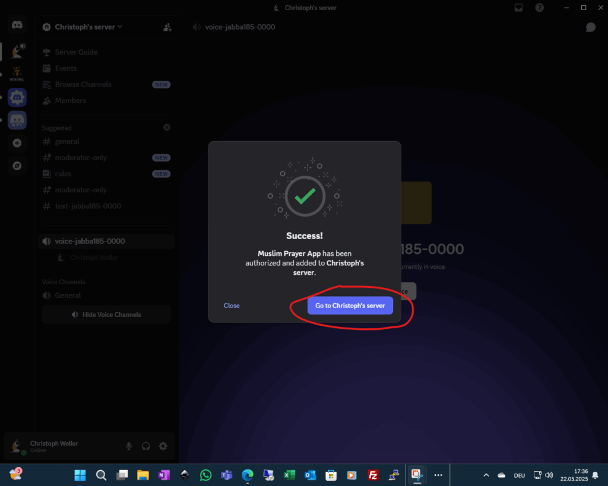Viewport: 608px width, 486px height.
Task: Open the volume tray icon
Action: (x=549, y=475)
